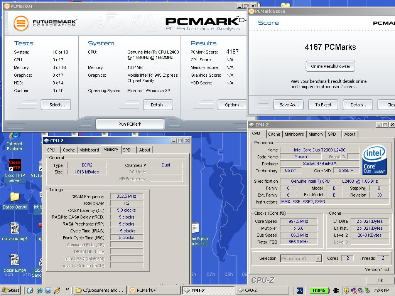The width and height of the screenshot is (395, 296).
Task: Open About tab in Memory CPU-Z window
Action: 145,150
